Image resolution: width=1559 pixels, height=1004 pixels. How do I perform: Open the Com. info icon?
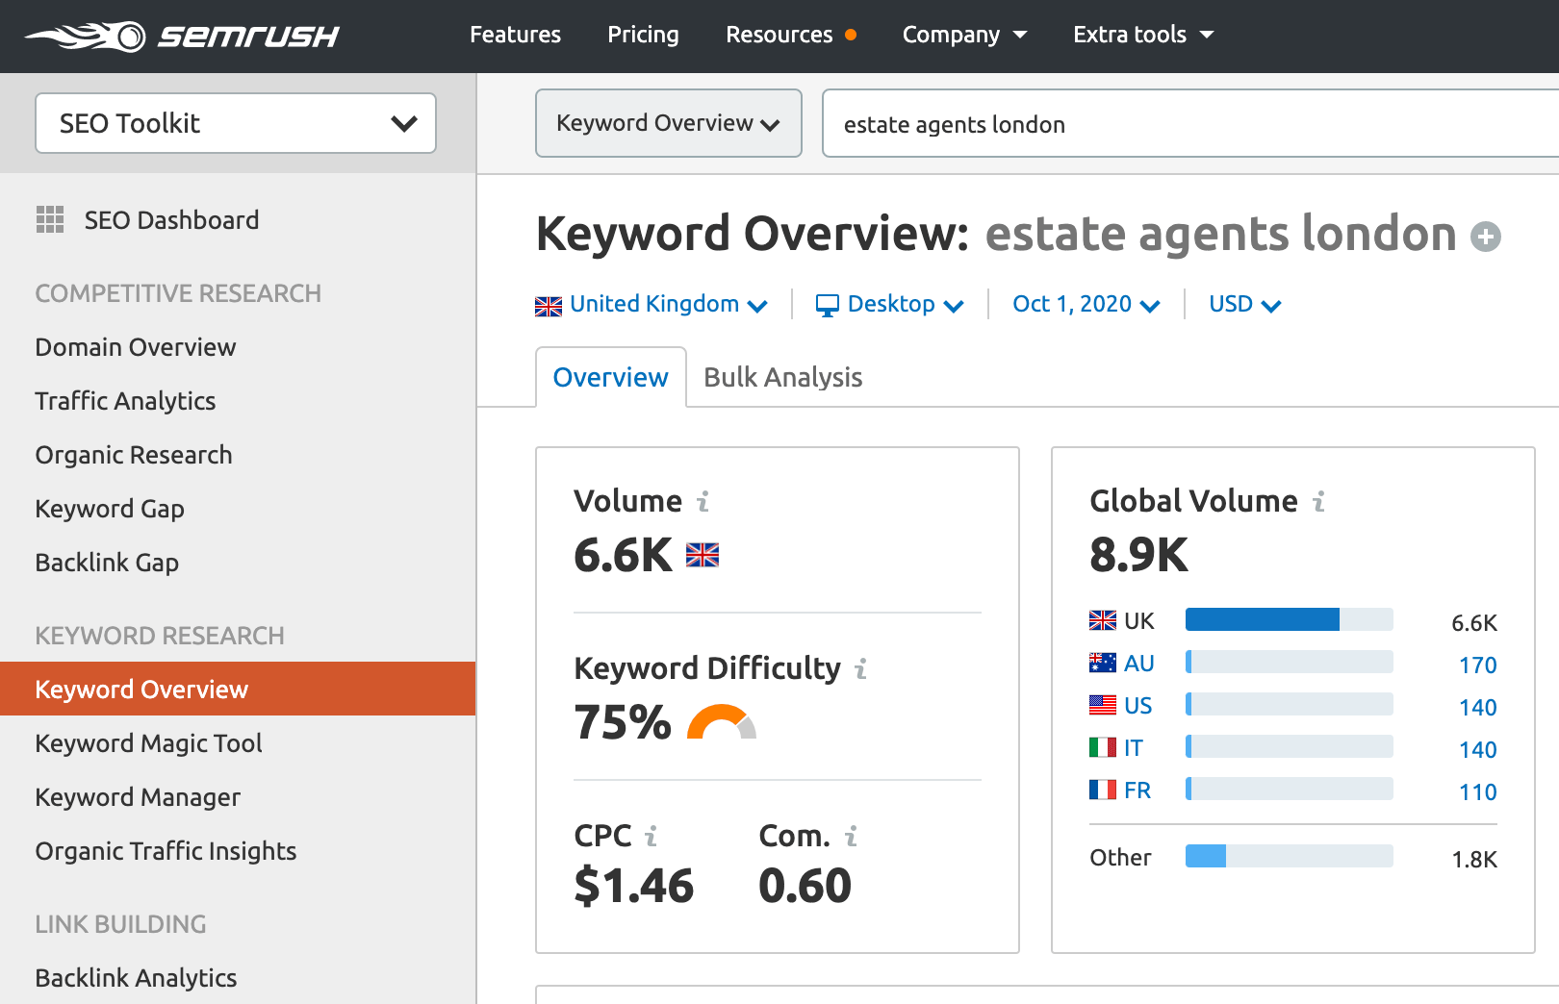pos(852,836)
